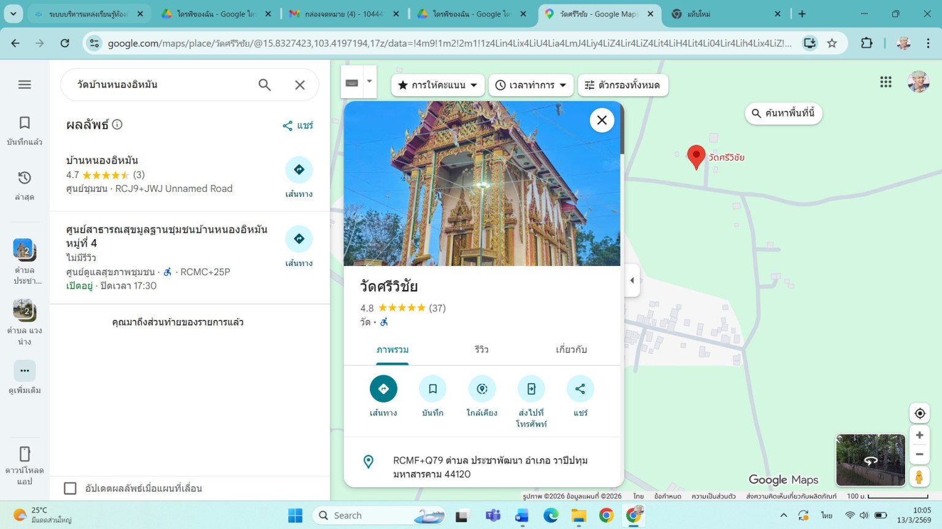Image resolution: width=942 pixels, height=529 pixels.
Task: Collapse the side panel with the arrow
Action: 632,281
